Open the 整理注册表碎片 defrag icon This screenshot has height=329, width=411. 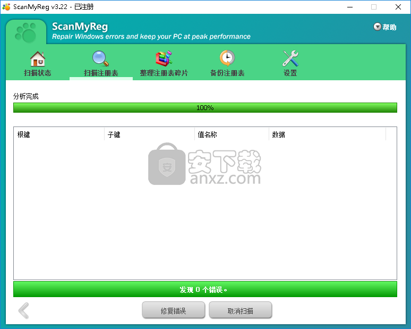point(164,58)
